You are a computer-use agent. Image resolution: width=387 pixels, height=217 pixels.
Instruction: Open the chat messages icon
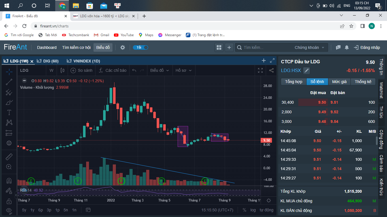point(338,47)
